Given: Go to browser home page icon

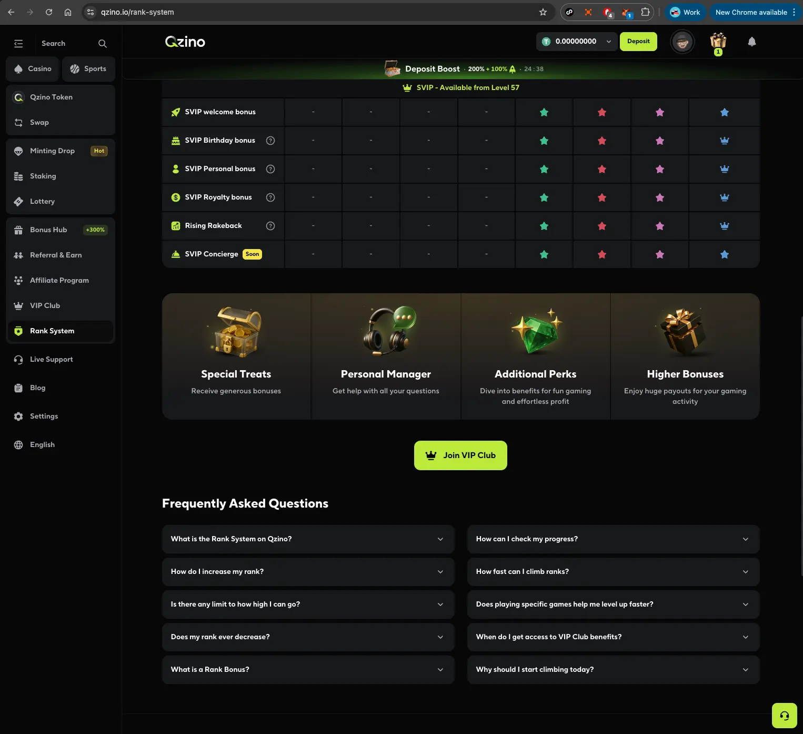Looking at the screenshot, I should pos(68,12).
